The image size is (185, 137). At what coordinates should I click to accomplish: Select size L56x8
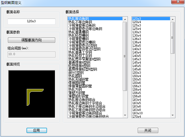(x=151, y=96)
